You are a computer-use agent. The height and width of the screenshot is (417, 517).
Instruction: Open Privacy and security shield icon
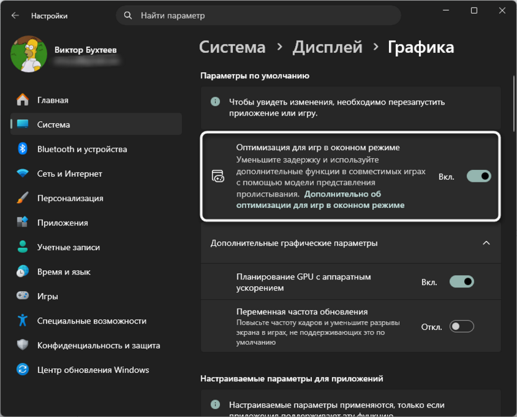pyautogui.click(x=24, y=345)
